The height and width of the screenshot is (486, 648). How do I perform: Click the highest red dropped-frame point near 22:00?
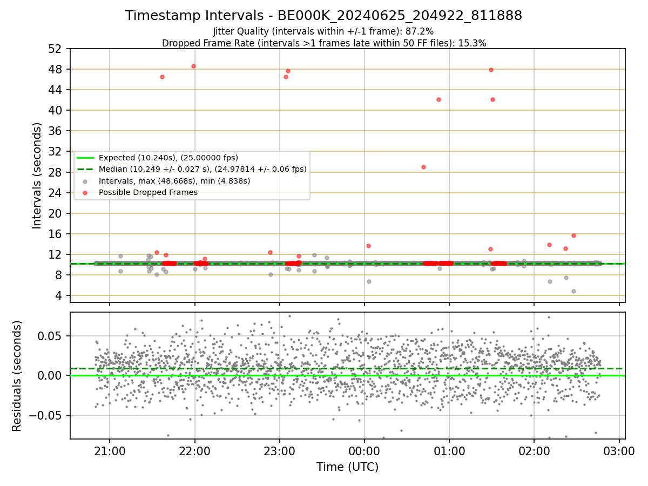tap(193, 66)
